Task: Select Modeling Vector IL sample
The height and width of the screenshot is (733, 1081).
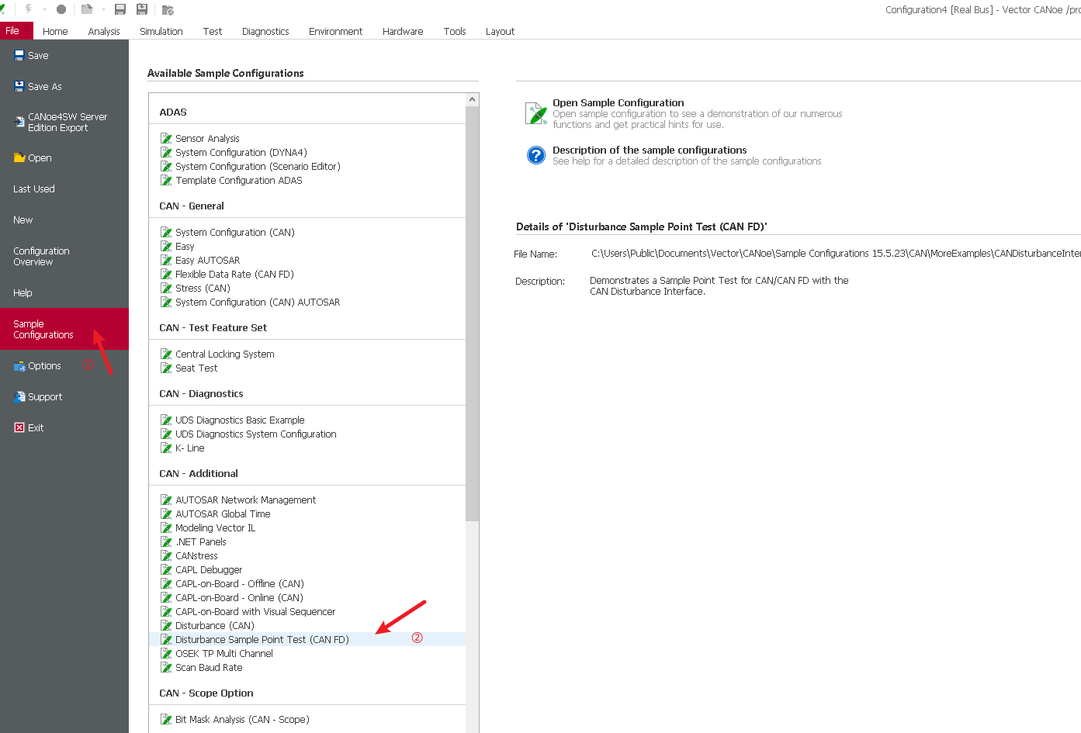Action: (x=215, y=528)
